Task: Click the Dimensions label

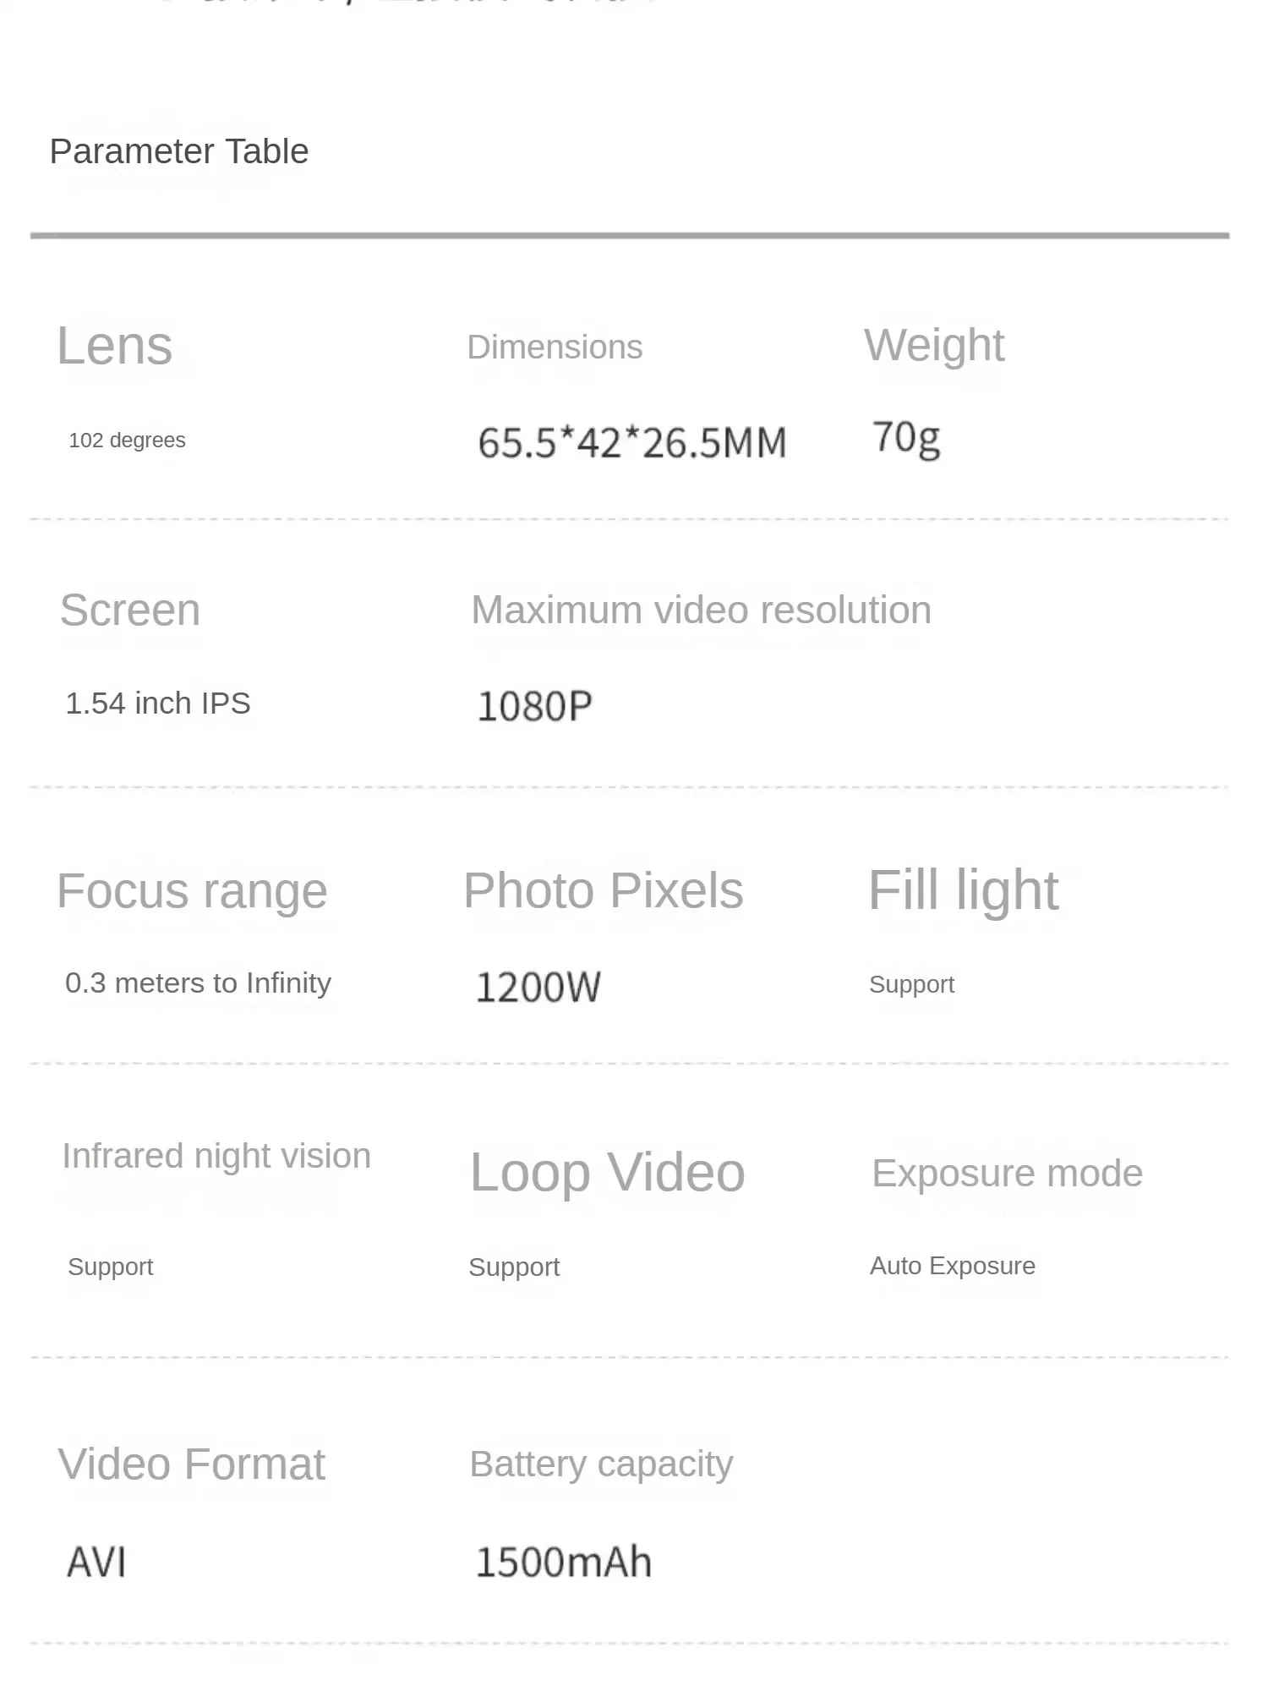Action: 555,348
